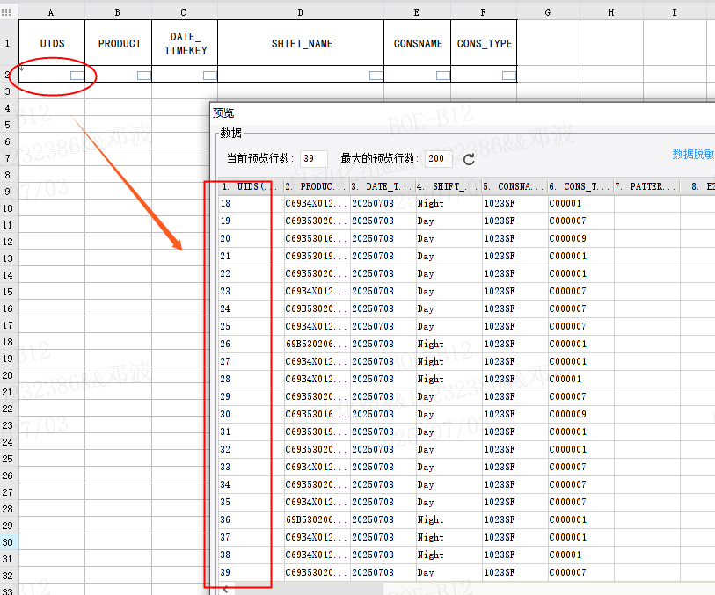Image resolution: width=715 pixels, height=595 pixels.
Task: Select the UIDS column header in preview
Action: [251, 186]
